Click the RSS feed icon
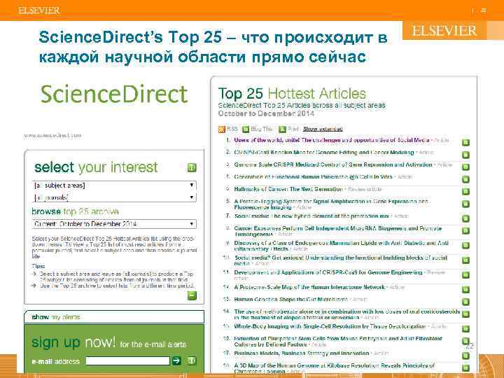This screenshot has height=378, width=504. [x=221, y=129]
